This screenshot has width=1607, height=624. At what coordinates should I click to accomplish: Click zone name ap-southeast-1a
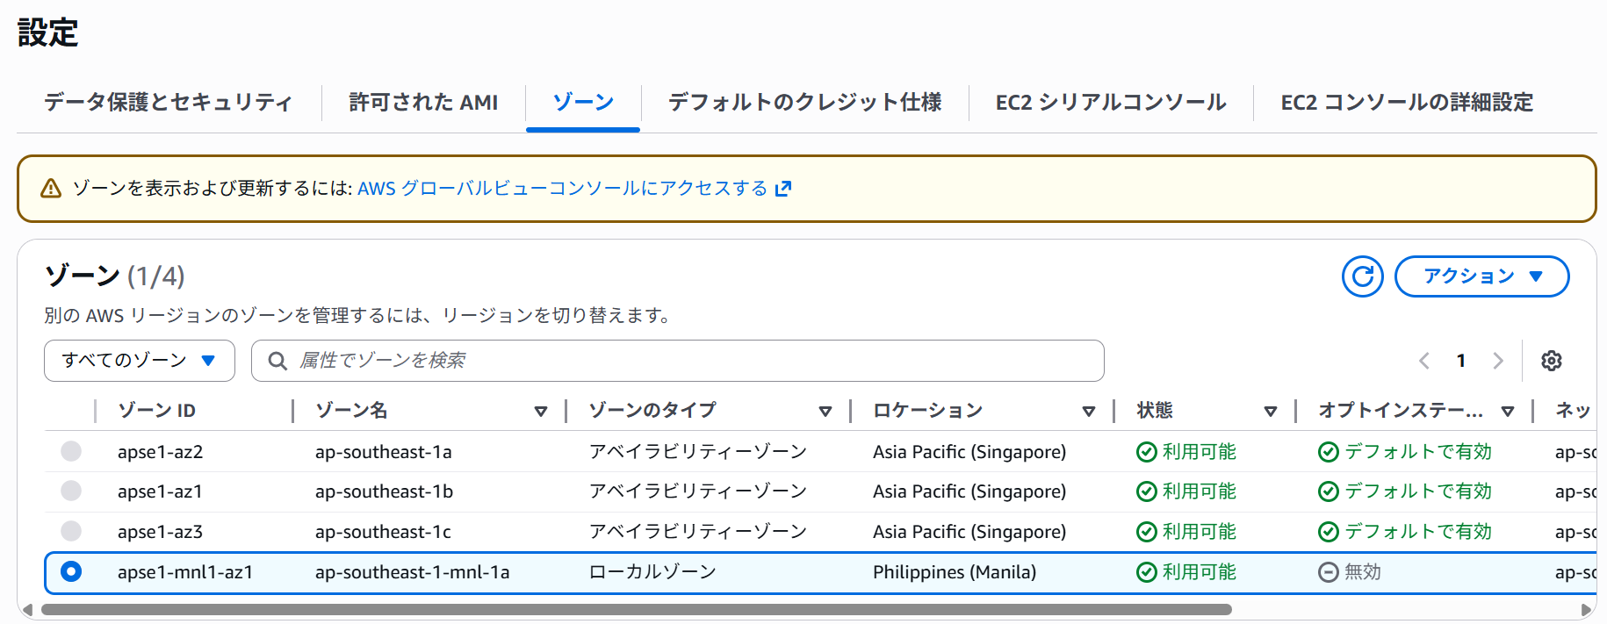pos(383,452)
